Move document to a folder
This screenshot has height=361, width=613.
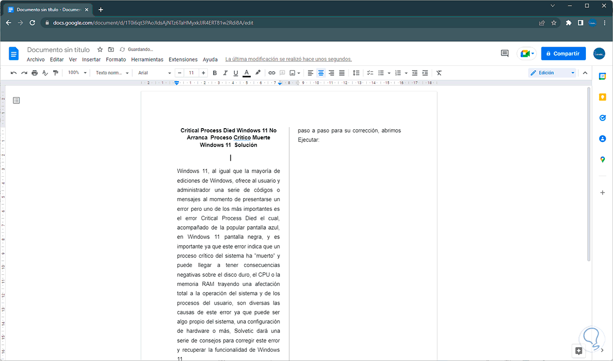click(111, 50)
